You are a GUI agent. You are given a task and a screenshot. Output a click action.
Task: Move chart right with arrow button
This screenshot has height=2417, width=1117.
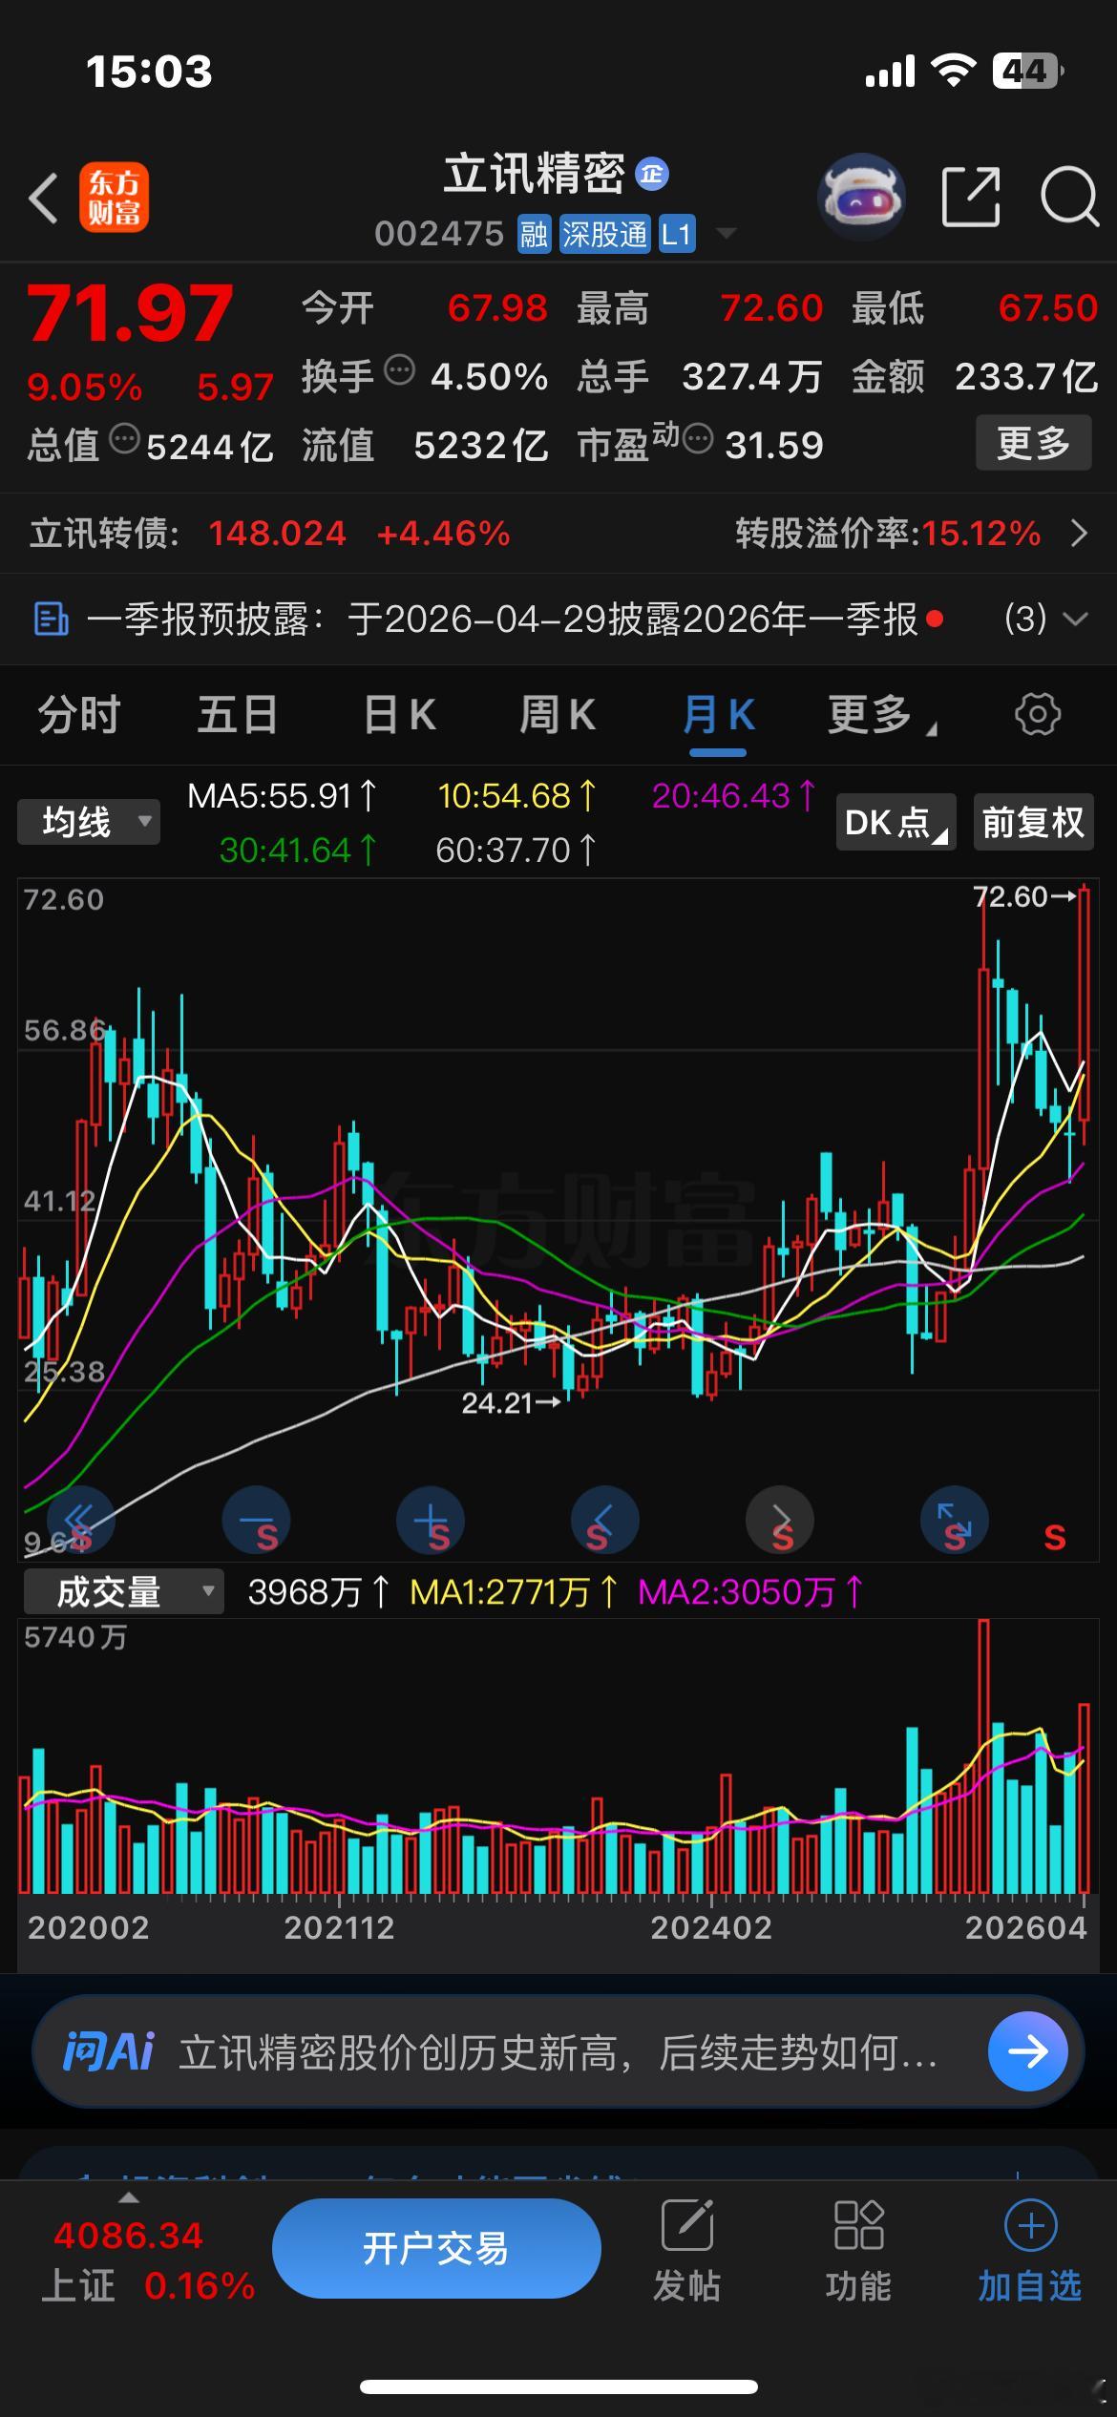[780, 1520]
